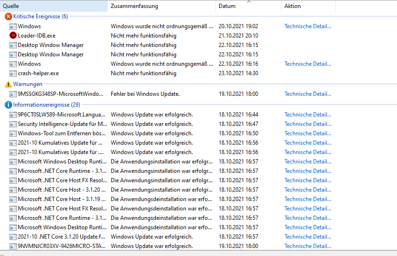Click the date 23.10.2021 14:30
397x256 pixels.
238,73
